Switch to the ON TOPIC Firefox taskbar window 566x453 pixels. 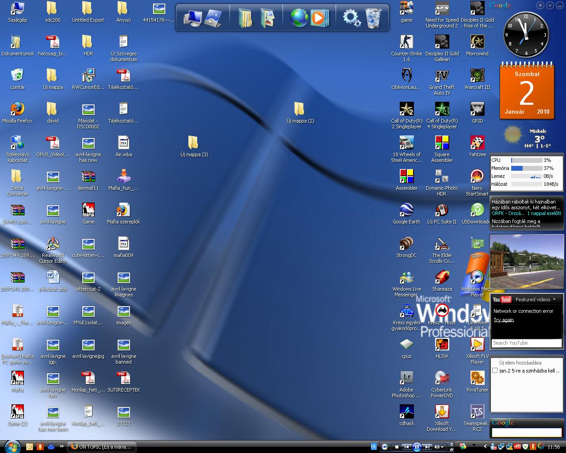(102, 446)
